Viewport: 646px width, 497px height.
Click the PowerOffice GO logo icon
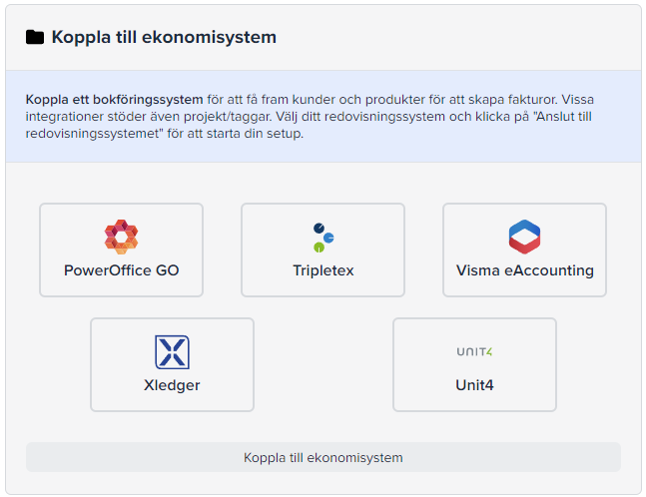[x=121, y=237]
